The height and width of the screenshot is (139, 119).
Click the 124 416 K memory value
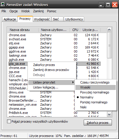click(x=92, y=35)
